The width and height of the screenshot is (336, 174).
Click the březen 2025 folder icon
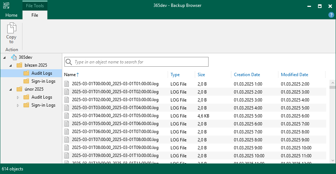19,65
